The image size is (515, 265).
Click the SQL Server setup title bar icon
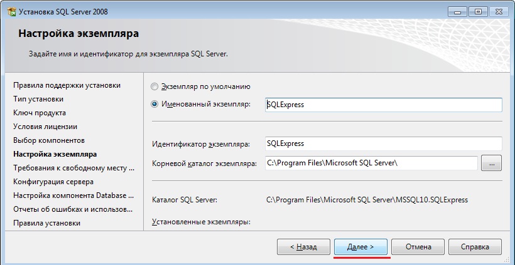click(x=12, y=12)
